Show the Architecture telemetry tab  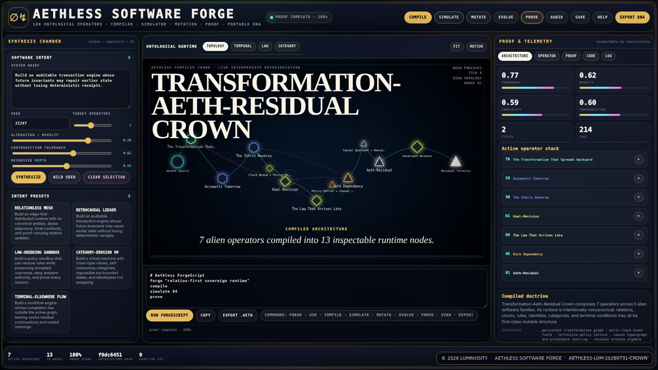click(515, 56)
